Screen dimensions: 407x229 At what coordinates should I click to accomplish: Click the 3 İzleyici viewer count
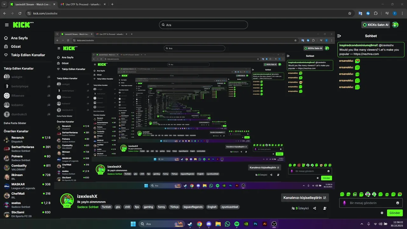click(300, 208)
